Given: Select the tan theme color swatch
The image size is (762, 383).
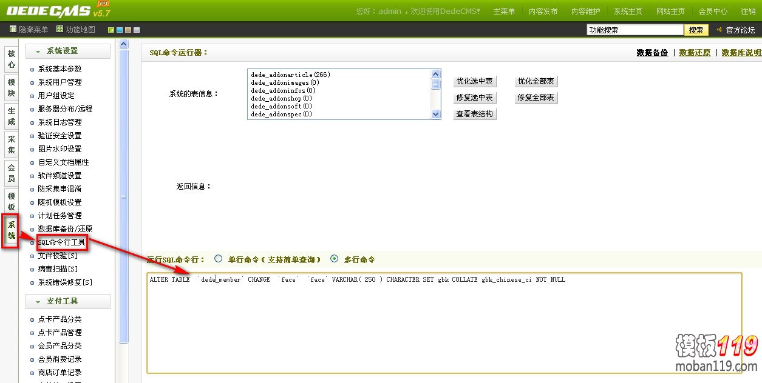Looking at the screenshot, I should 128,30.
